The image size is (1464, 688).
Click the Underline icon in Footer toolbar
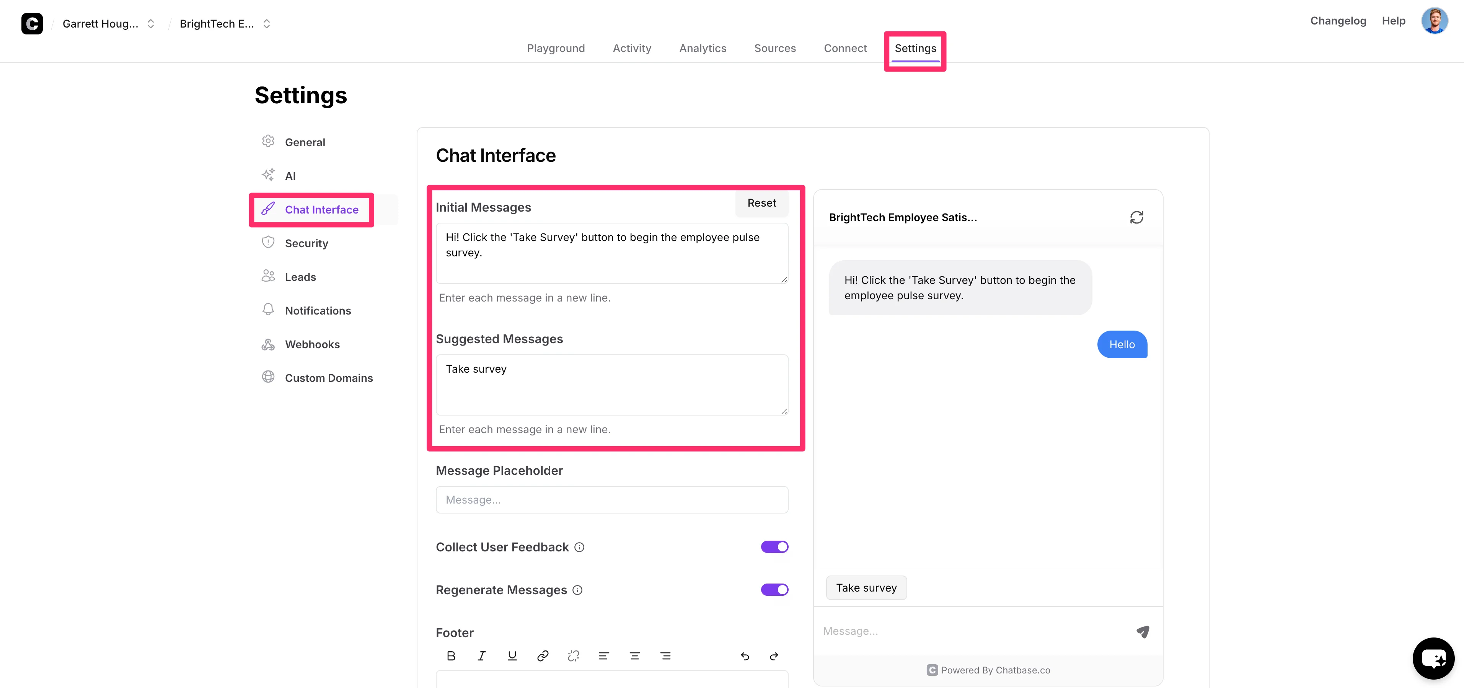coord(512,655)
